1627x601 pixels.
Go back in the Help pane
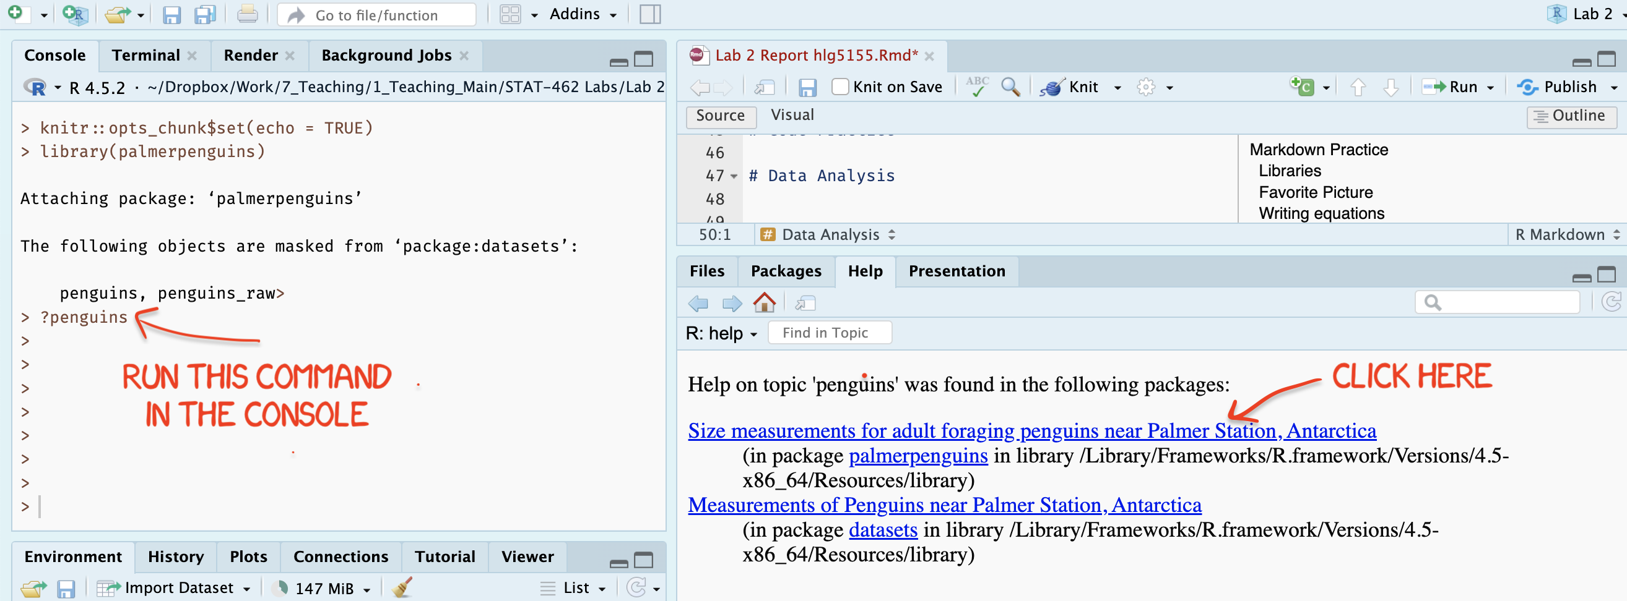click(x=698, y=304)
